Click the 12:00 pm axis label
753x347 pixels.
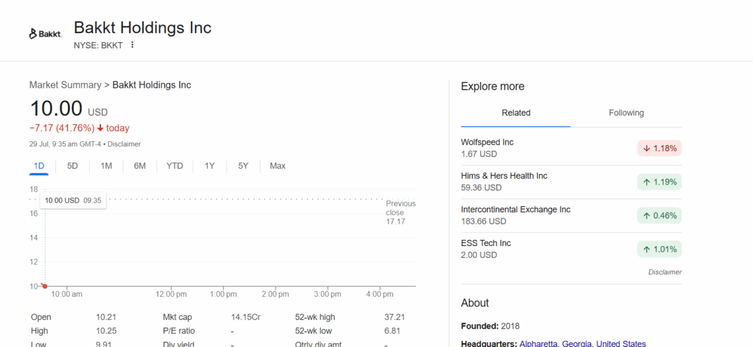[x=171, y=294]
